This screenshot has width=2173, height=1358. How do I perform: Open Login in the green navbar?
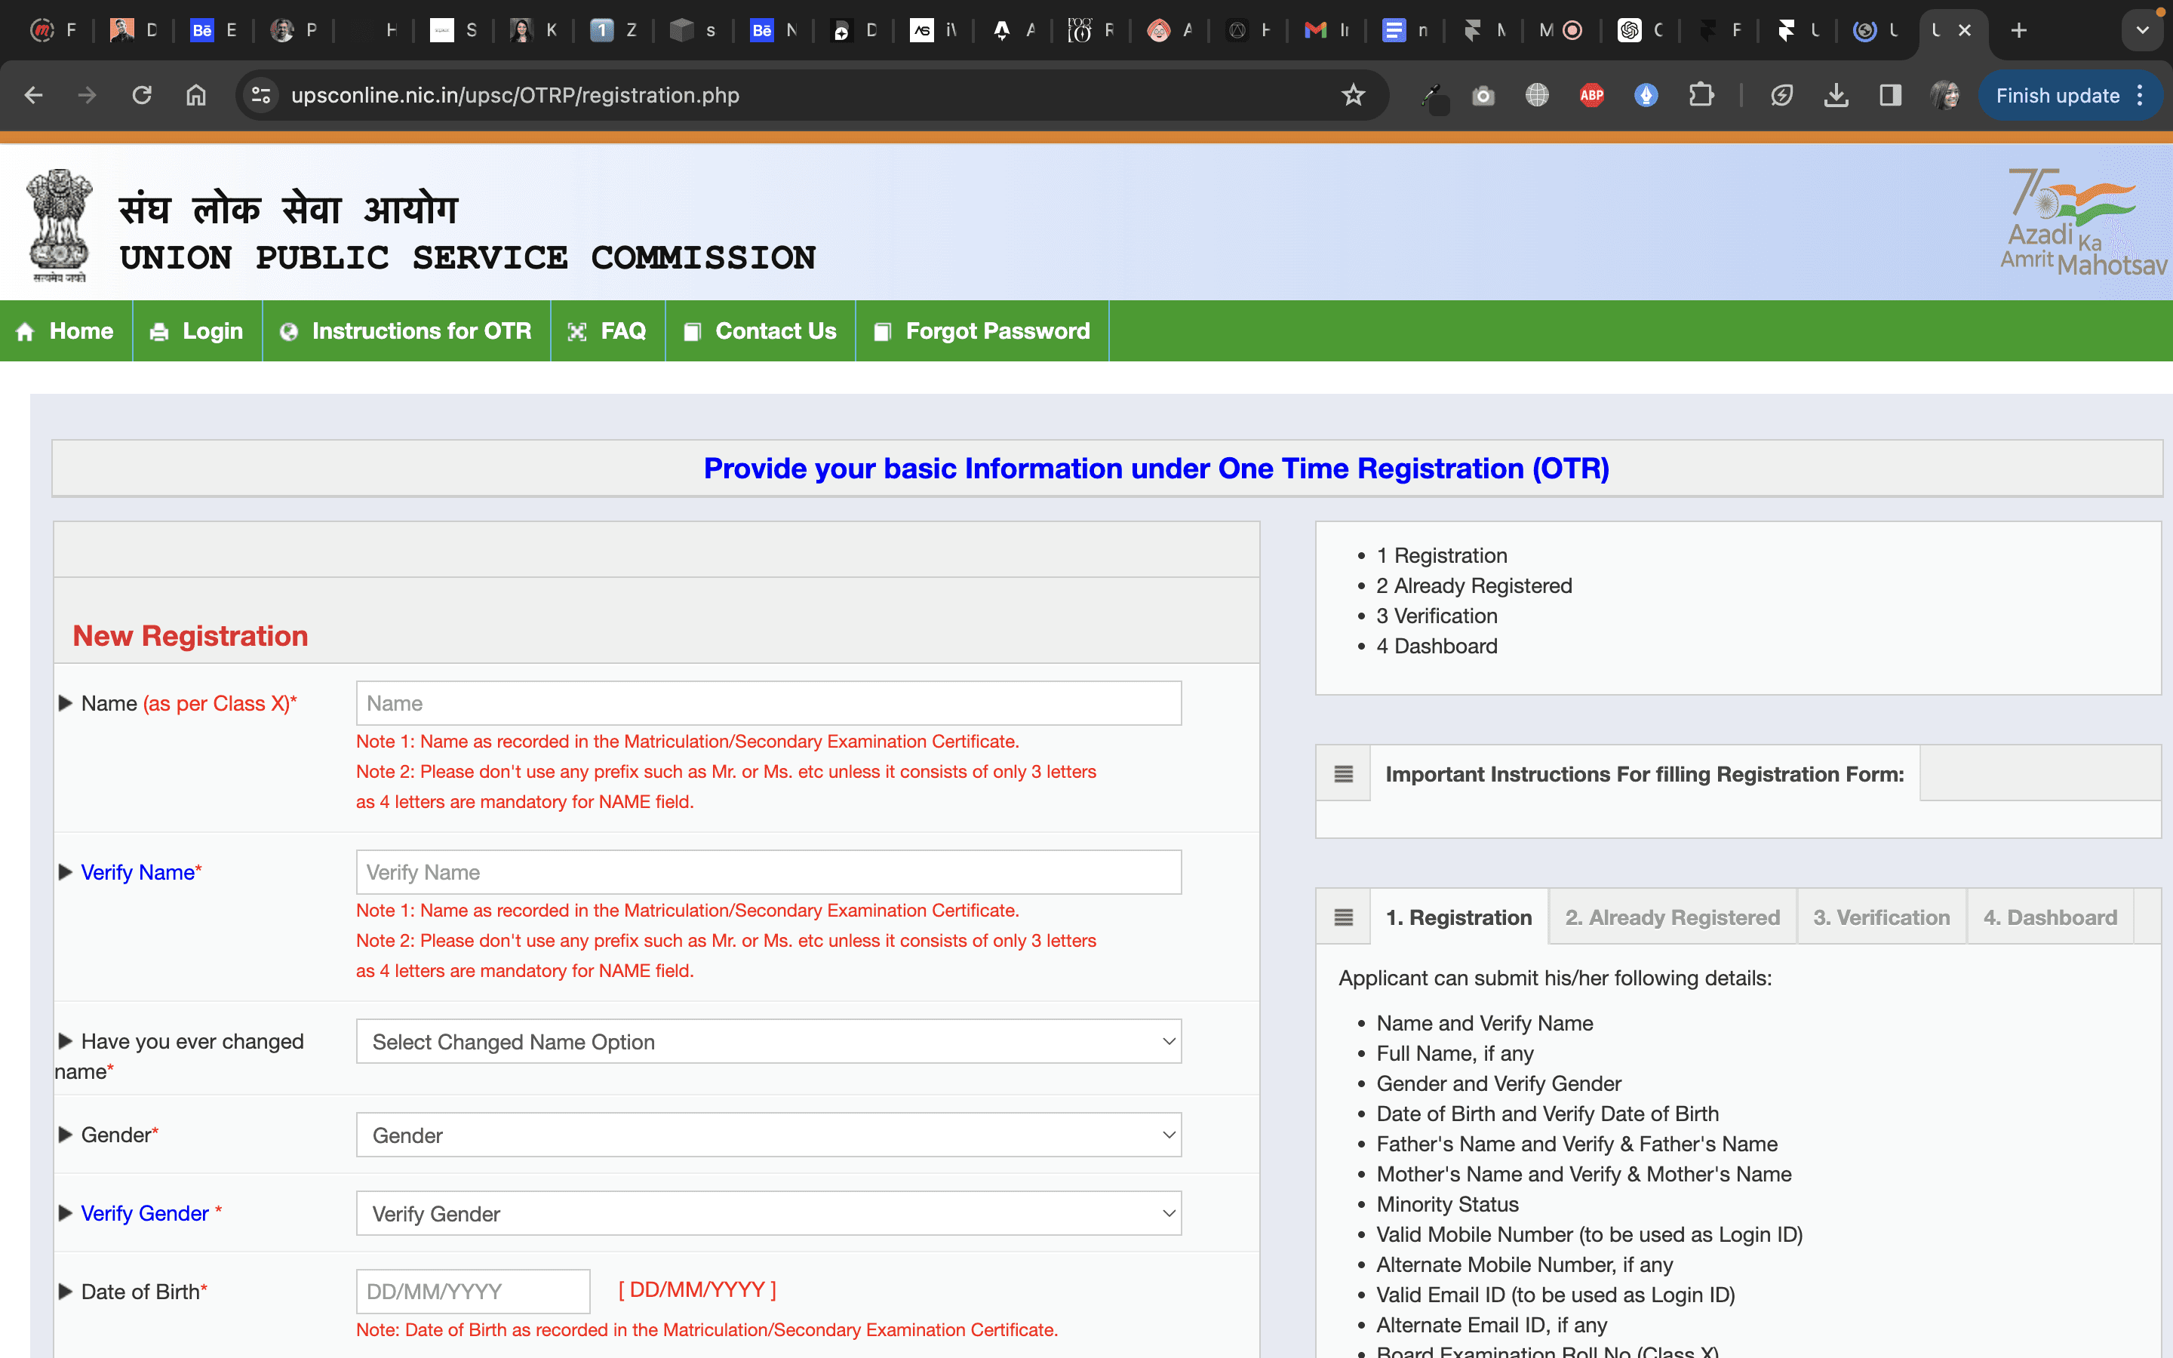tap(198, 330)
